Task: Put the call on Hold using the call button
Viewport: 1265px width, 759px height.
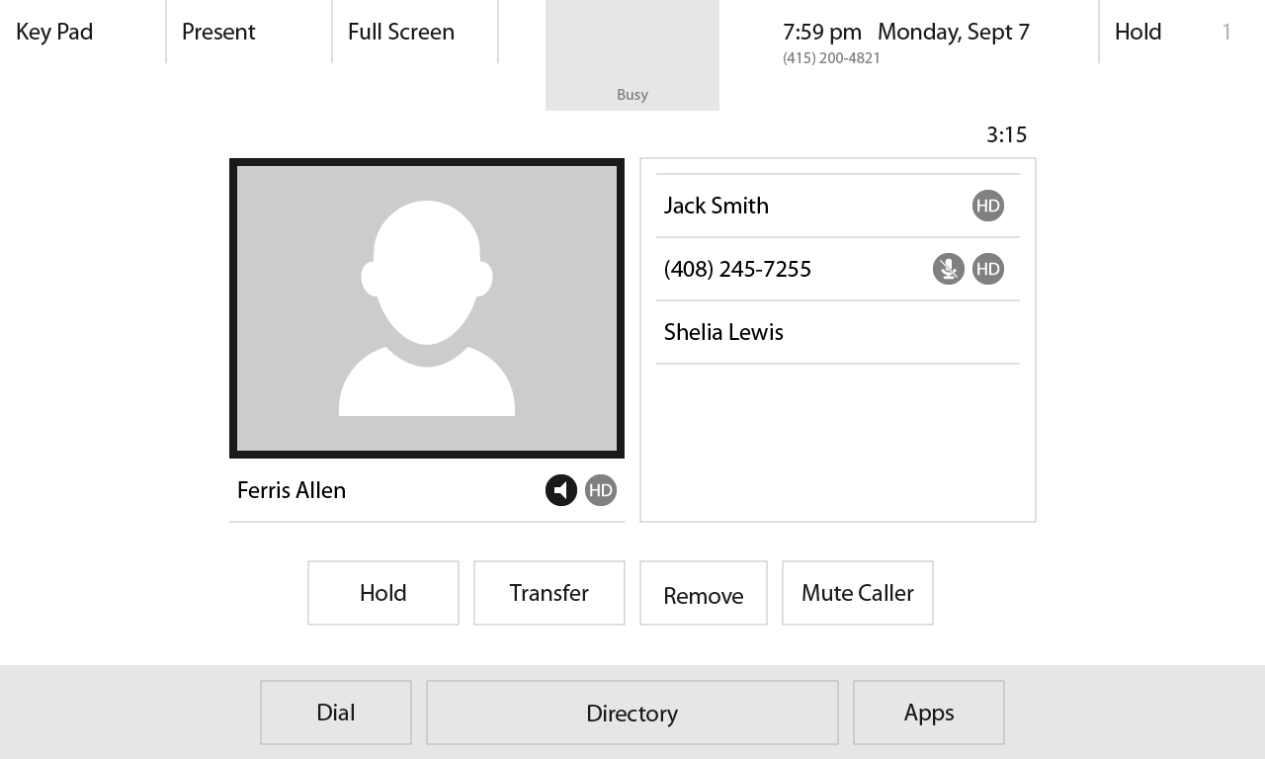Action: (x=383, y=593)
